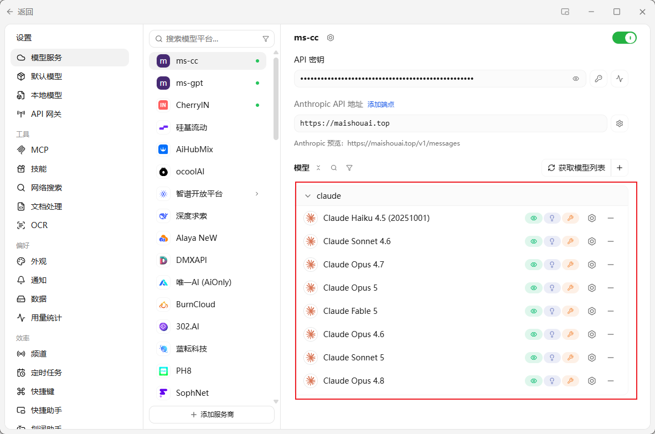The image size is (655, 434).
Task: Open 数据 settings section
Action: click(70, 299)
